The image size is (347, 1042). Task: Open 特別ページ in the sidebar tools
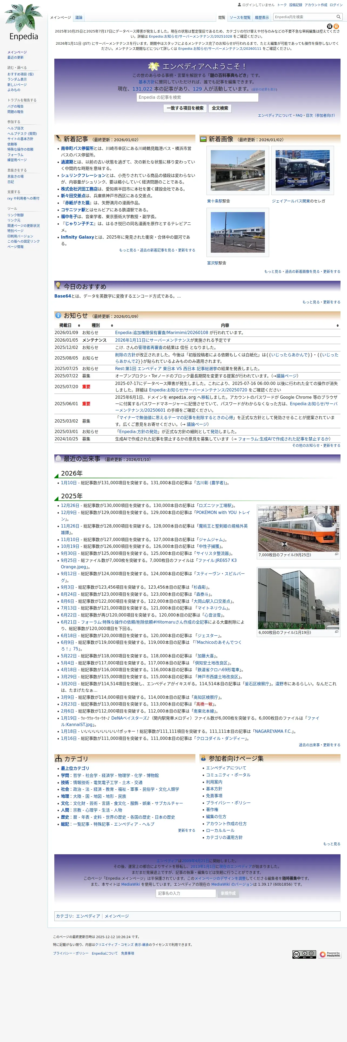coord(15,230)
